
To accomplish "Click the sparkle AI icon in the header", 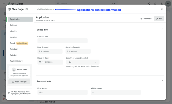I will [149, 4].
